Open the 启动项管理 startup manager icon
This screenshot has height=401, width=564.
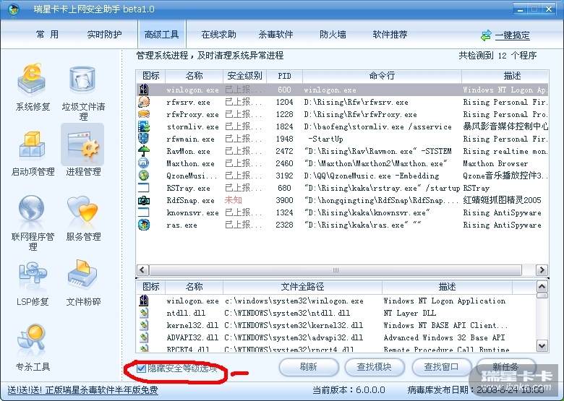point(33,145)
